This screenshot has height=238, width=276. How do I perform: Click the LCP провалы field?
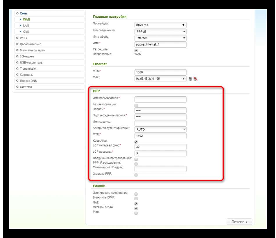160,153
